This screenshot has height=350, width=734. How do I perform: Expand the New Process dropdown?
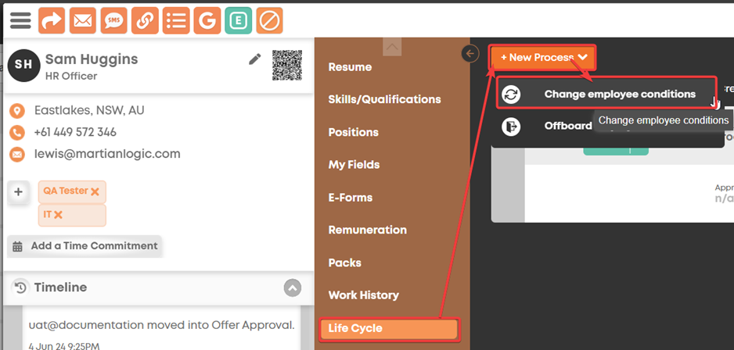pyautogui.click(x=543, y=58)
